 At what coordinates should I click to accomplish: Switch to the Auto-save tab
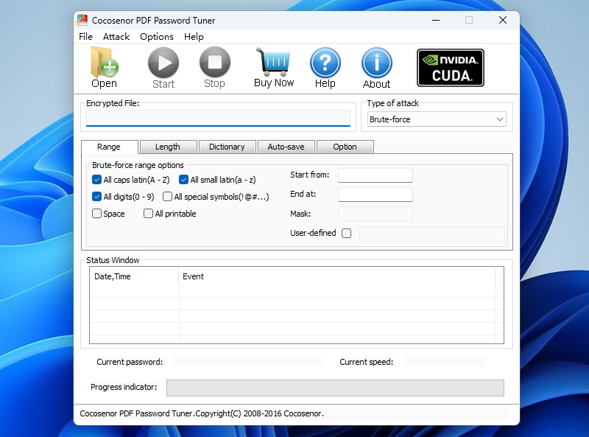pyautogui.click(x=286, y=147)
